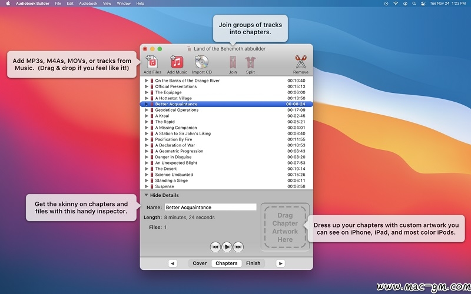Open the View menu
The image size is (471, 294).
click(x=107, y=4)
